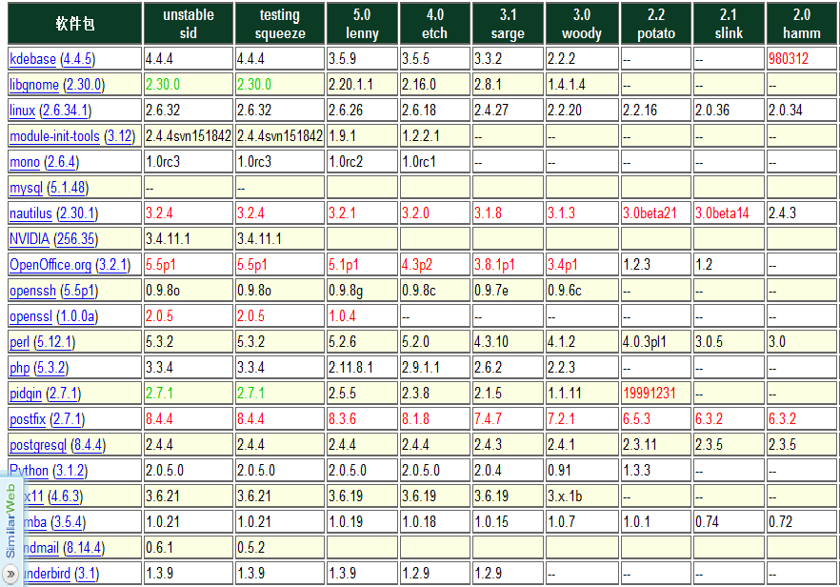Open the postfix package link

28,419
